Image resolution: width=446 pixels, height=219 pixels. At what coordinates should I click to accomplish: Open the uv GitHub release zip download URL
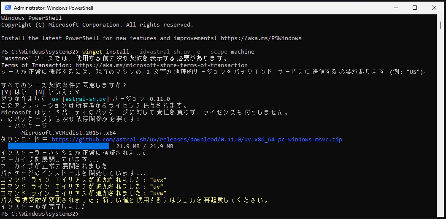point(197,140)
